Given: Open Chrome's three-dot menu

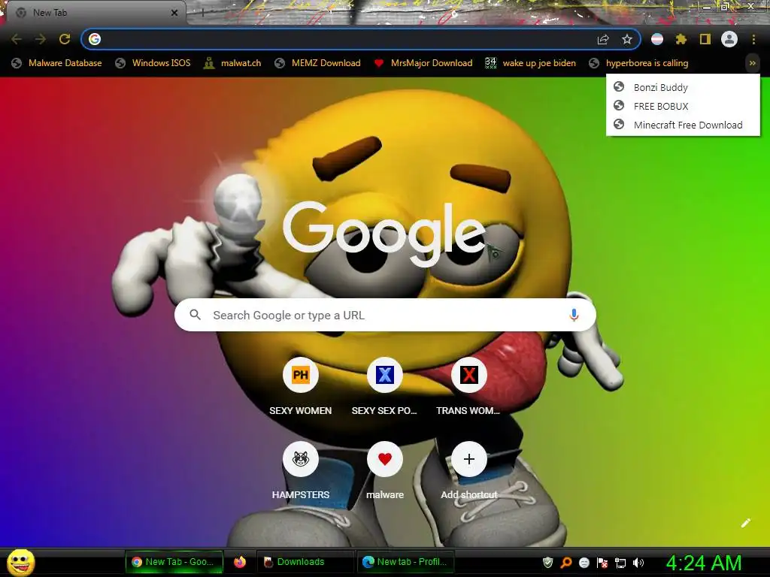Looking at the screenshot, I should coord(753,39).
